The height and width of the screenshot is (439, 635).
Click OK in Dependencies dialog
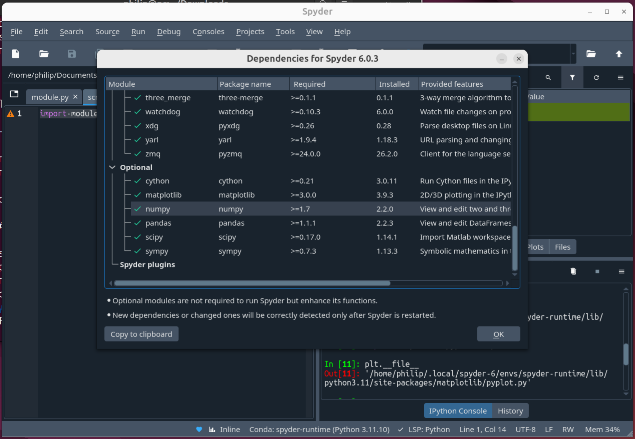pyautogui.click(x=499, y=334)
